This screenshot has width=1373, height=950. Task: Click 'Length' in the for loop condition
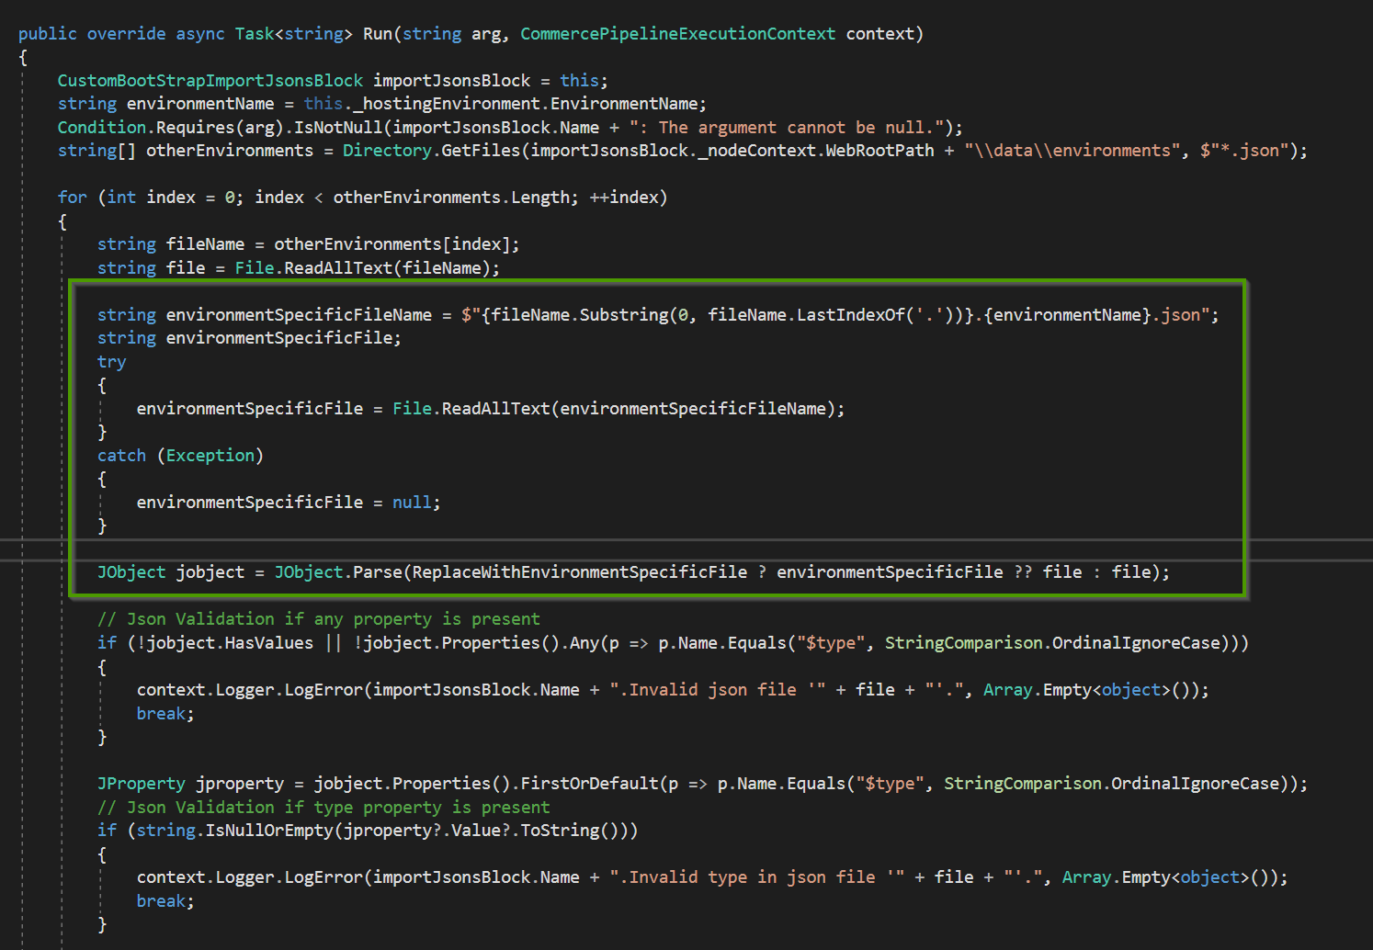coord(539,198)
